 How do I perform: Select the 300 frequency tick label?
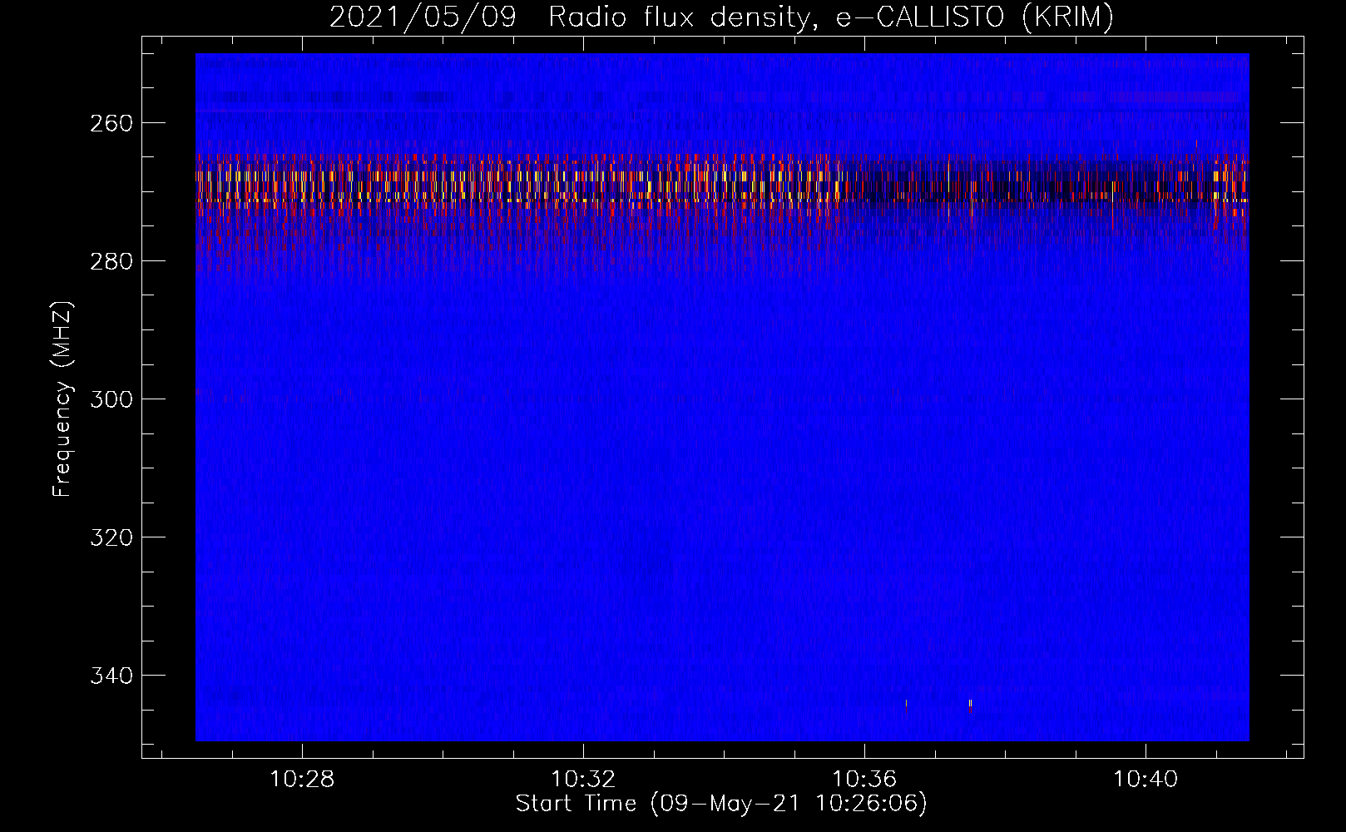coord(111,399)
